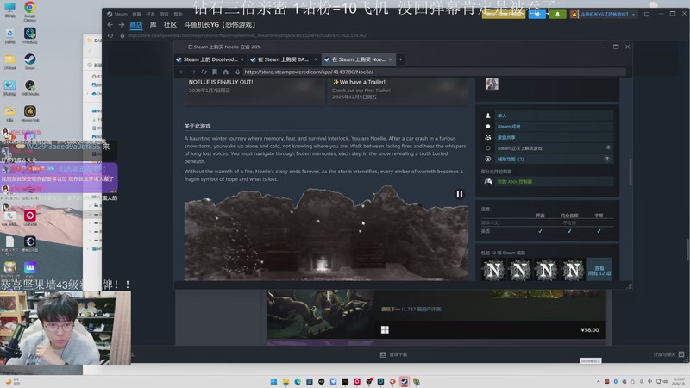Viewport: 690px width, 388px height.
Task: Click forward arrow in Noelle popup browser
Action: (192, 72)
